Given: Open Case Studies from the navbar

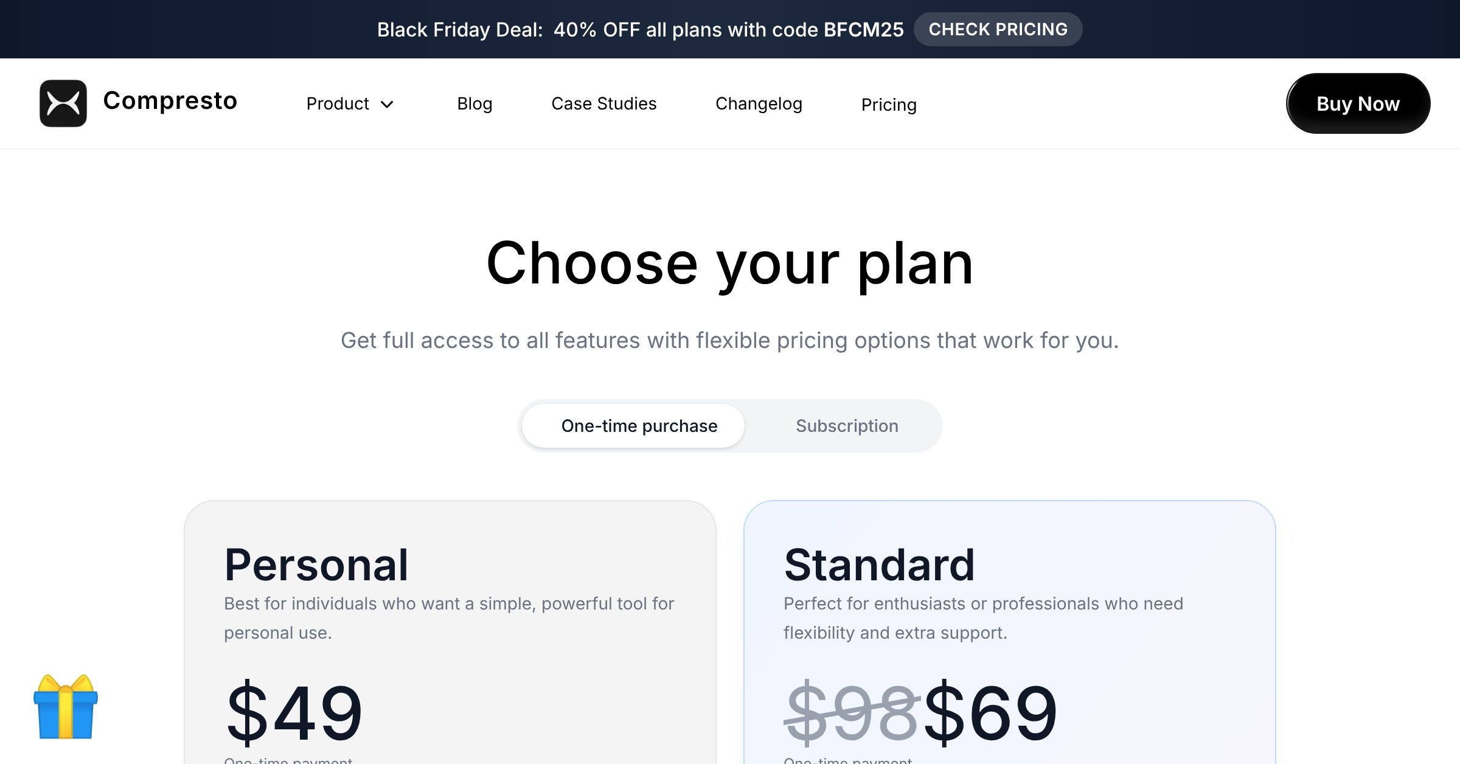Looking at the screenshot, I should pos(603,104).
